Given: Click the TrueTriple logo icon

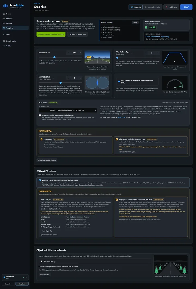Looking at the screenshot, I should click(x=5, y=6).
